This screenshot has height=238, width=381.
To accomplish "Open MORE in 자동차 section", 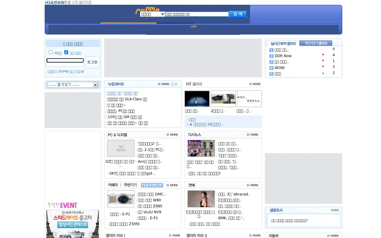I will (333, 236).
